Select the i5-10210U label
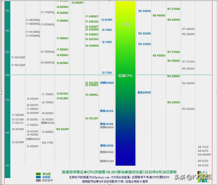The width and height of the screenshot is (217, 185). (92, 39)
